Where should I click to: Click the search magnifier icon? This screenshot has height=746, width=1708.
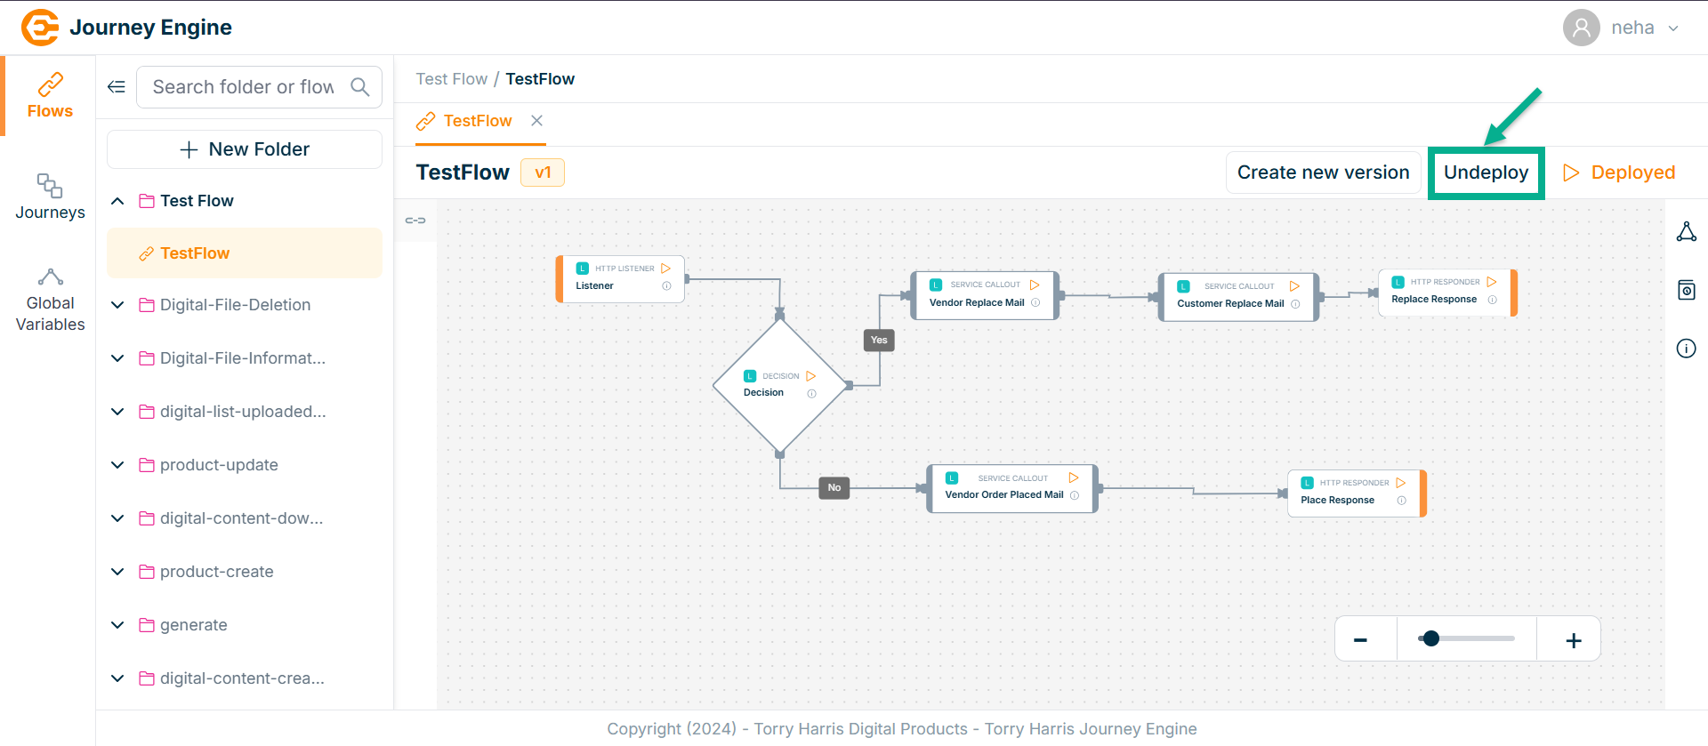(359, 87)
